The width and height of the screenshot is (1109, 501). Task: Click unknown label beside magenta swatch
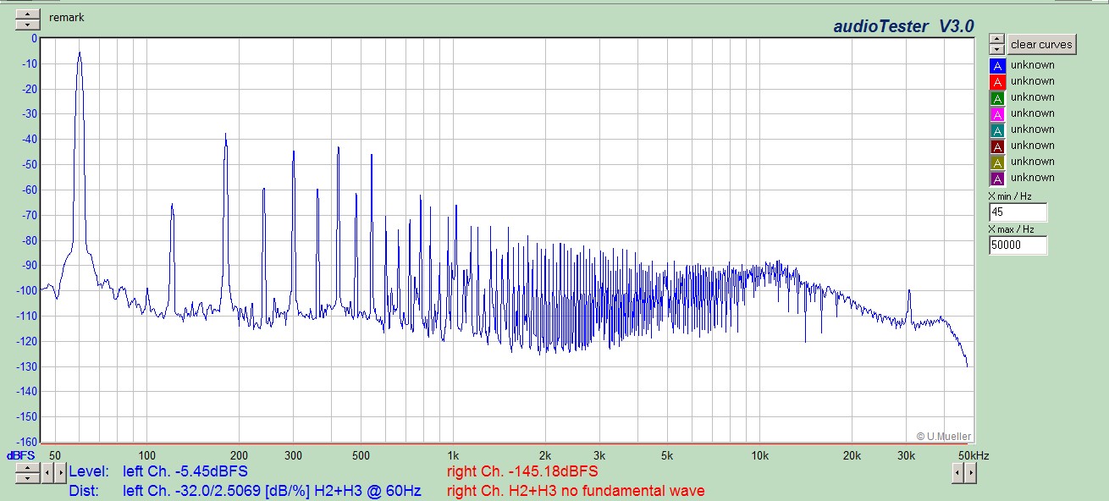(1032, 113)
